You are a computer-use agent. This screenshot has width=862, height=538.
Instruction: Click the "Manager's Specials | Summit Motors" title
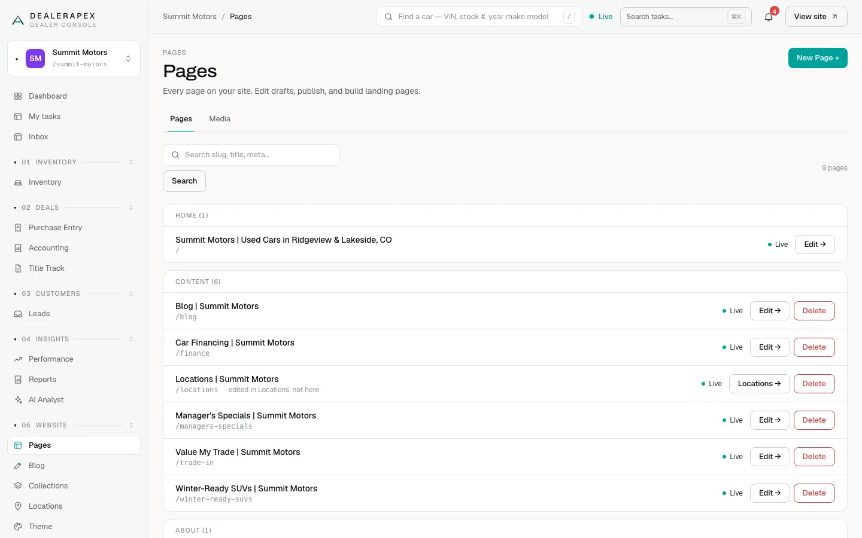245,415
